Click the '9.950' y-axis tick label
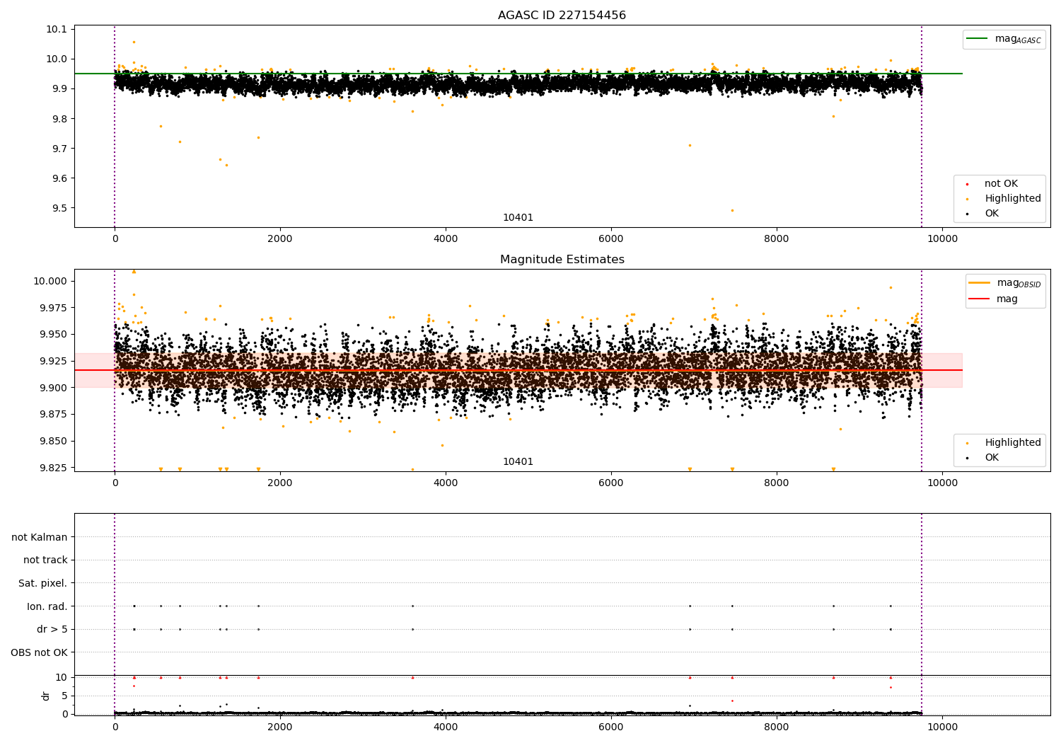 coord(52,334)
